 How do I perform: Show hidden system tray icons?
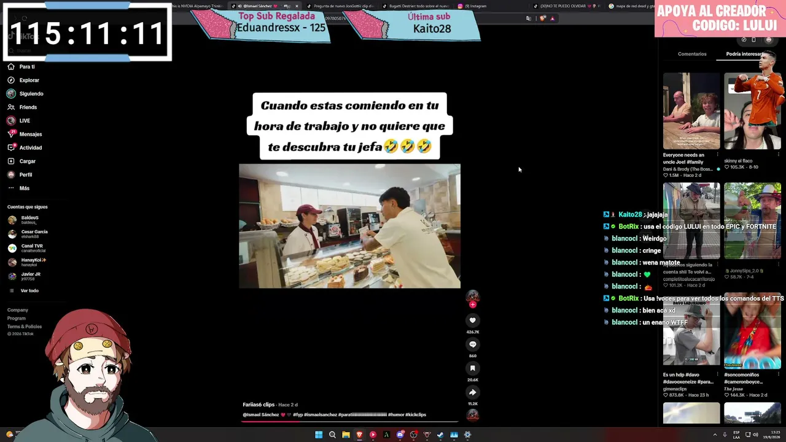[715, 435]
